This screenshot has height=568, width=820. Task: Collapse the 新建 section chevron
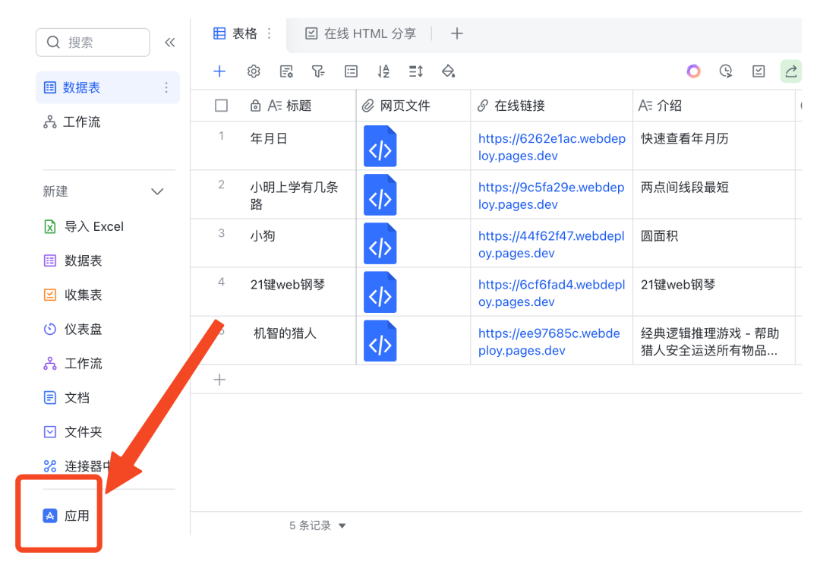157,191
